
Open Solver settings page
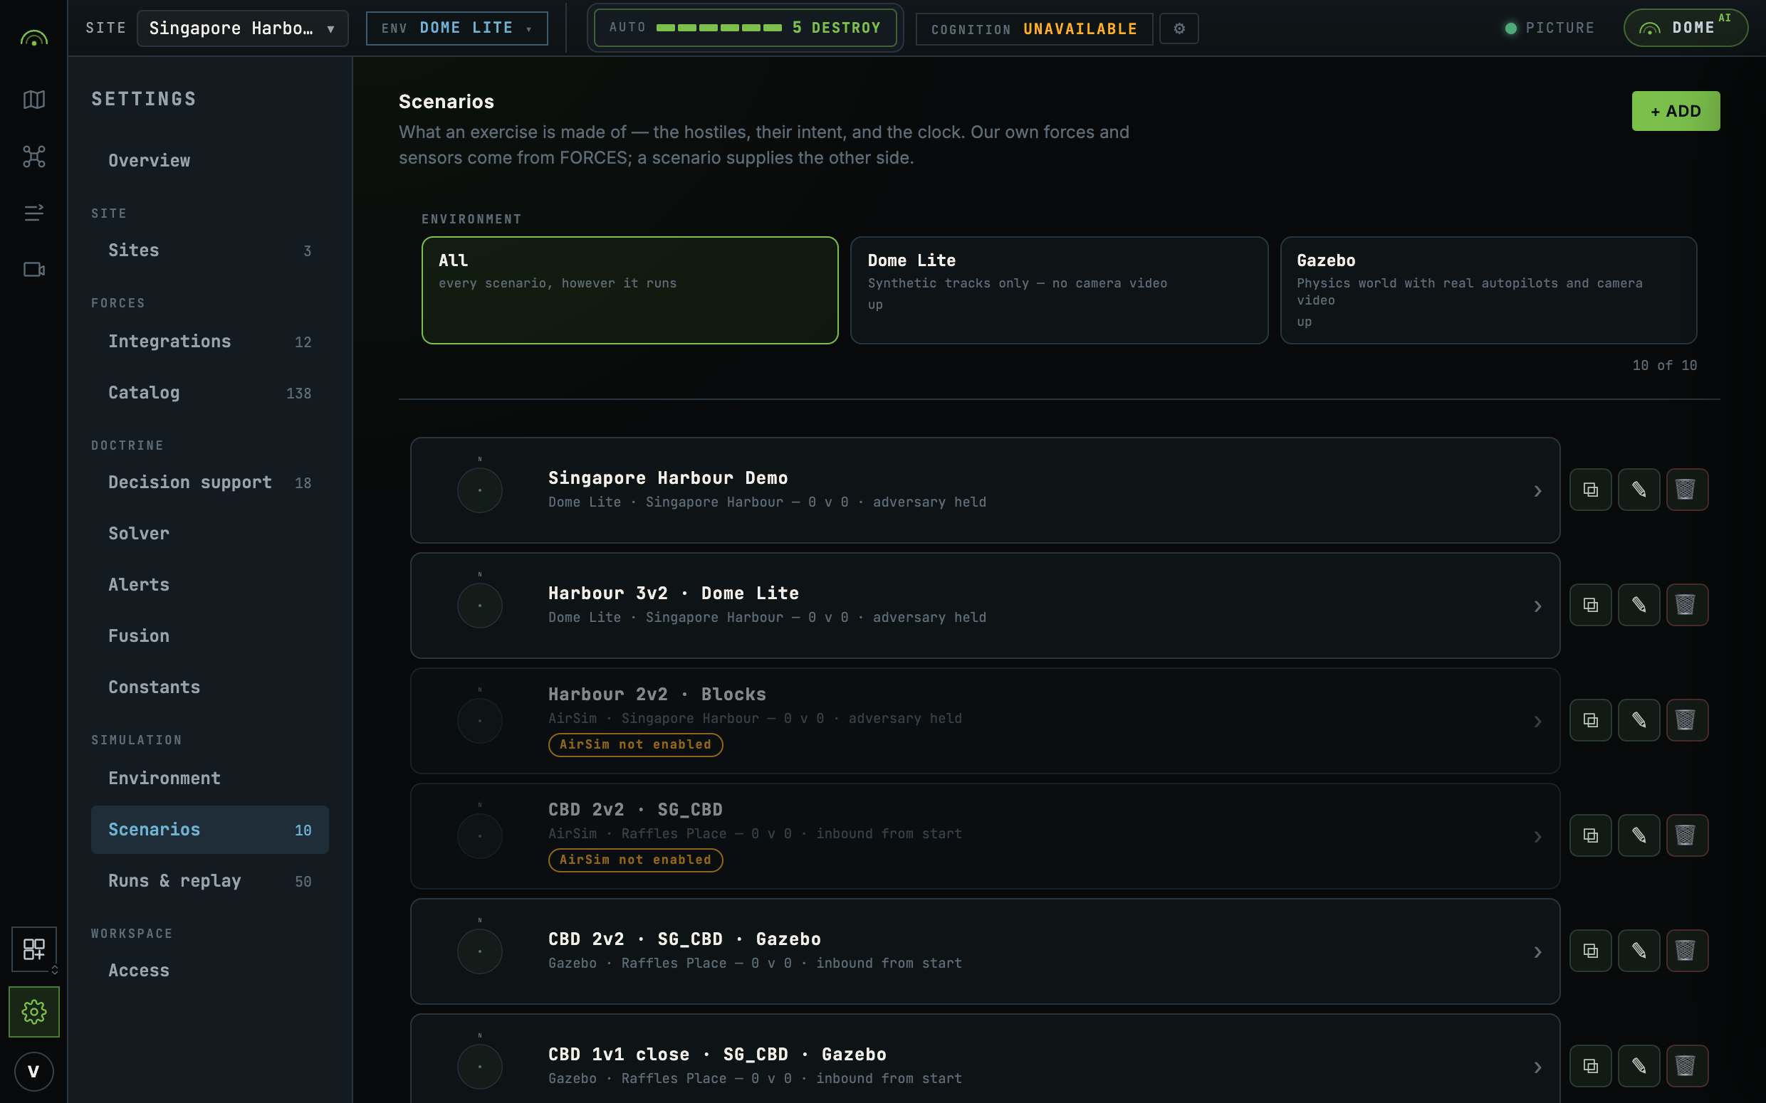(209, 533)
